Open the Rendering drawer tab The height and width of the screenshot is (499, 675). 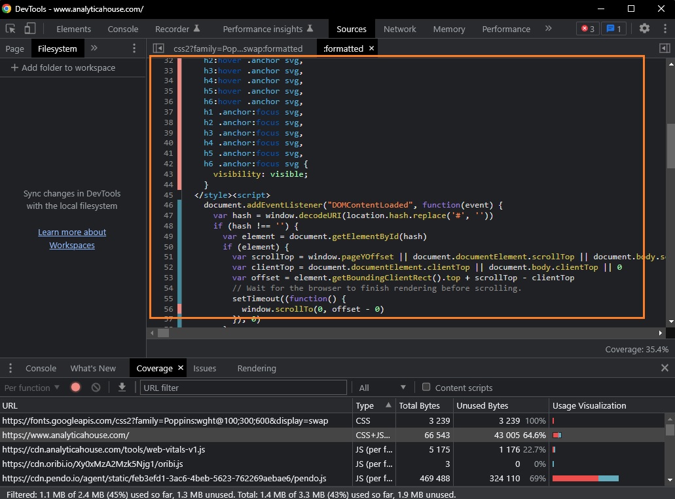[257, 368]
